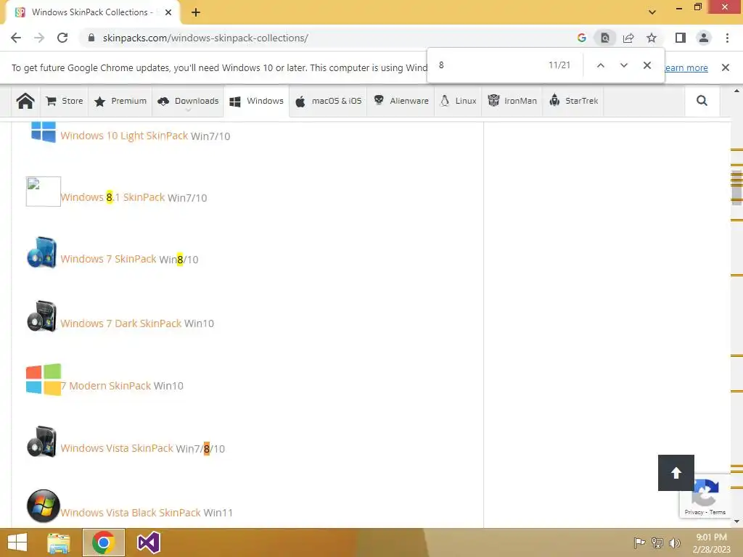Open the Google icon in address bar
Screen dimensions: 743x557
tap(582, 38)
